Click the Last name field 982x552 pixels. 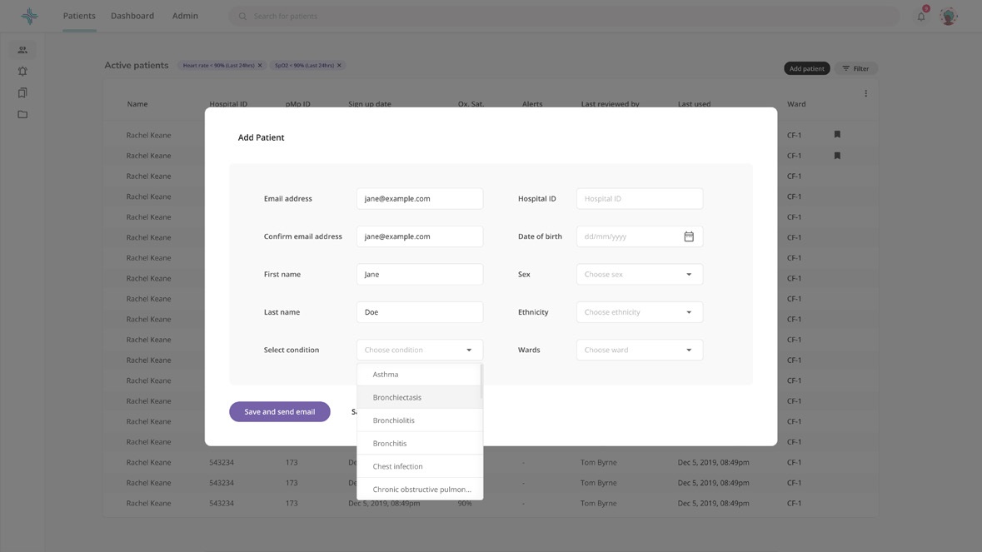tap(420, 312)
